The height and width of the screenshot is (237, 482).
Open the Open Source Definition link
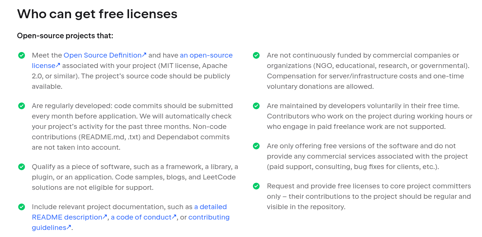(102, 55)
